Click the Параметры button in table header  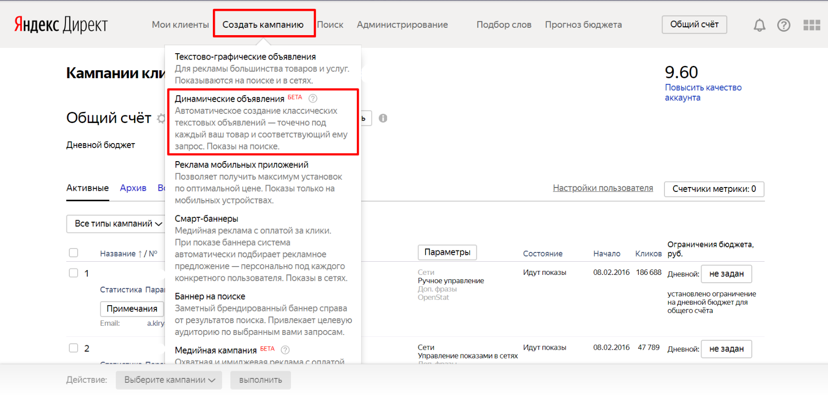tap(447, 252)
